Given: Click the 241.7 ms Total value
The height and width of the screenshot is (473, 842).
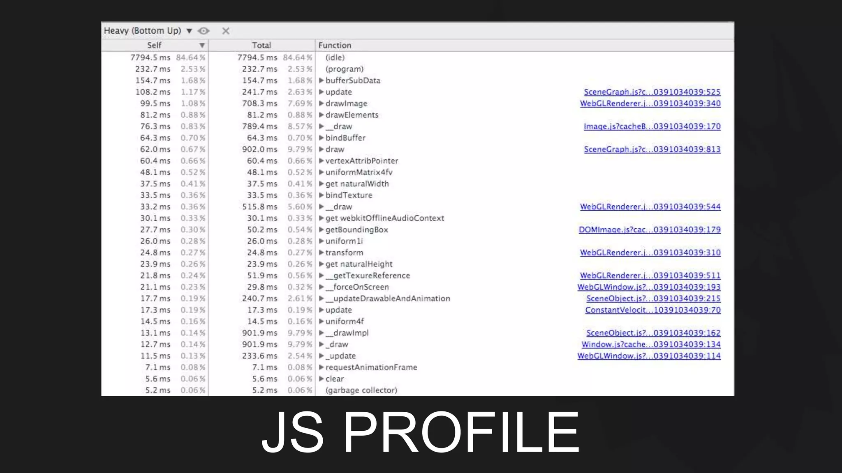Looking at the screenshot, I should pyautogui.click(x=259, y=92).
